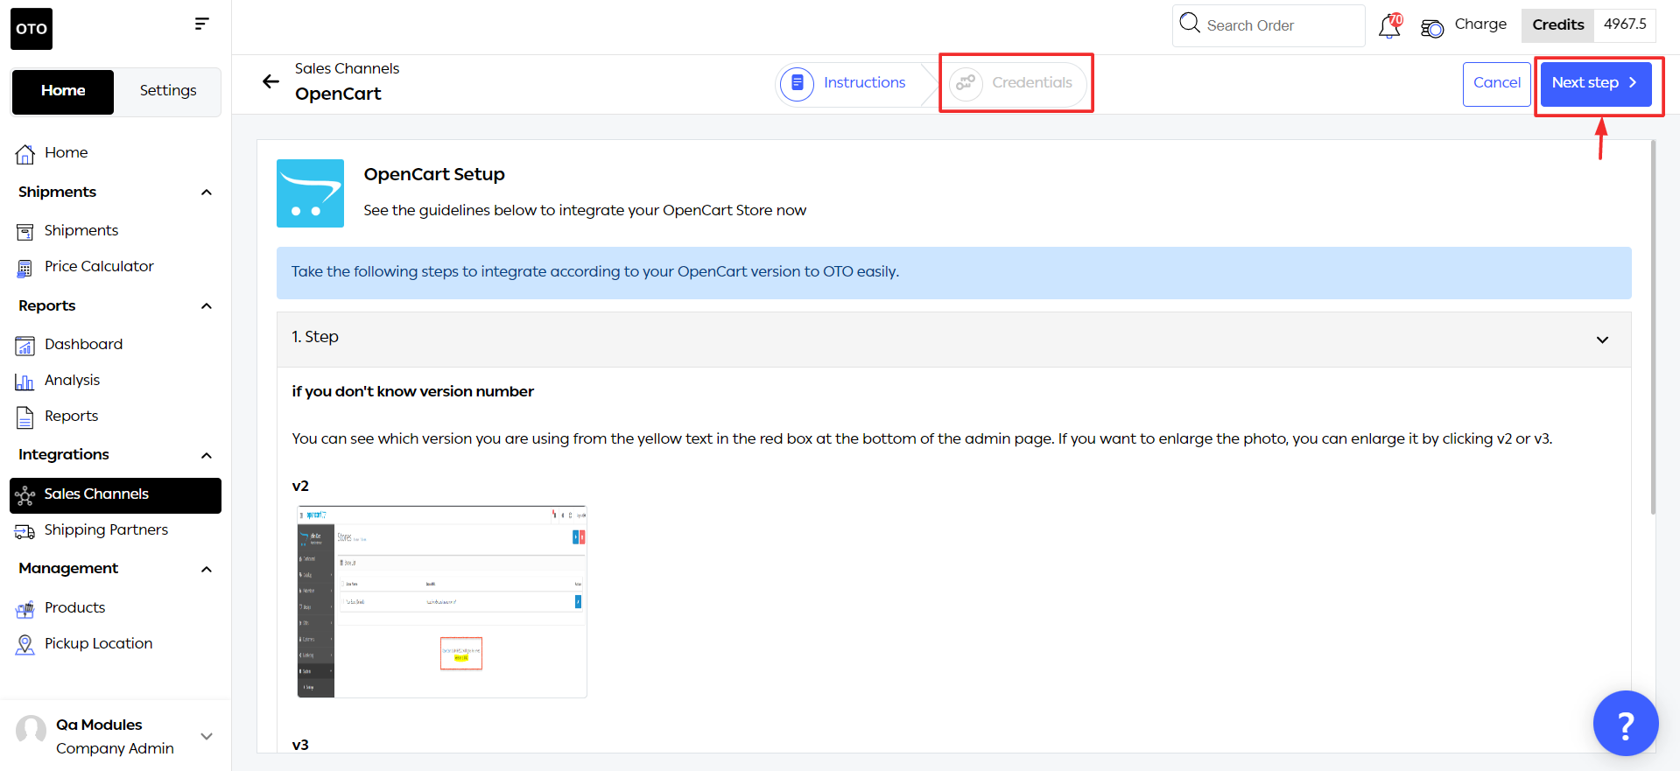This screenshot has width=1680, height=771.
Task: Collapse the Shipments section
Action: (207, 193)
